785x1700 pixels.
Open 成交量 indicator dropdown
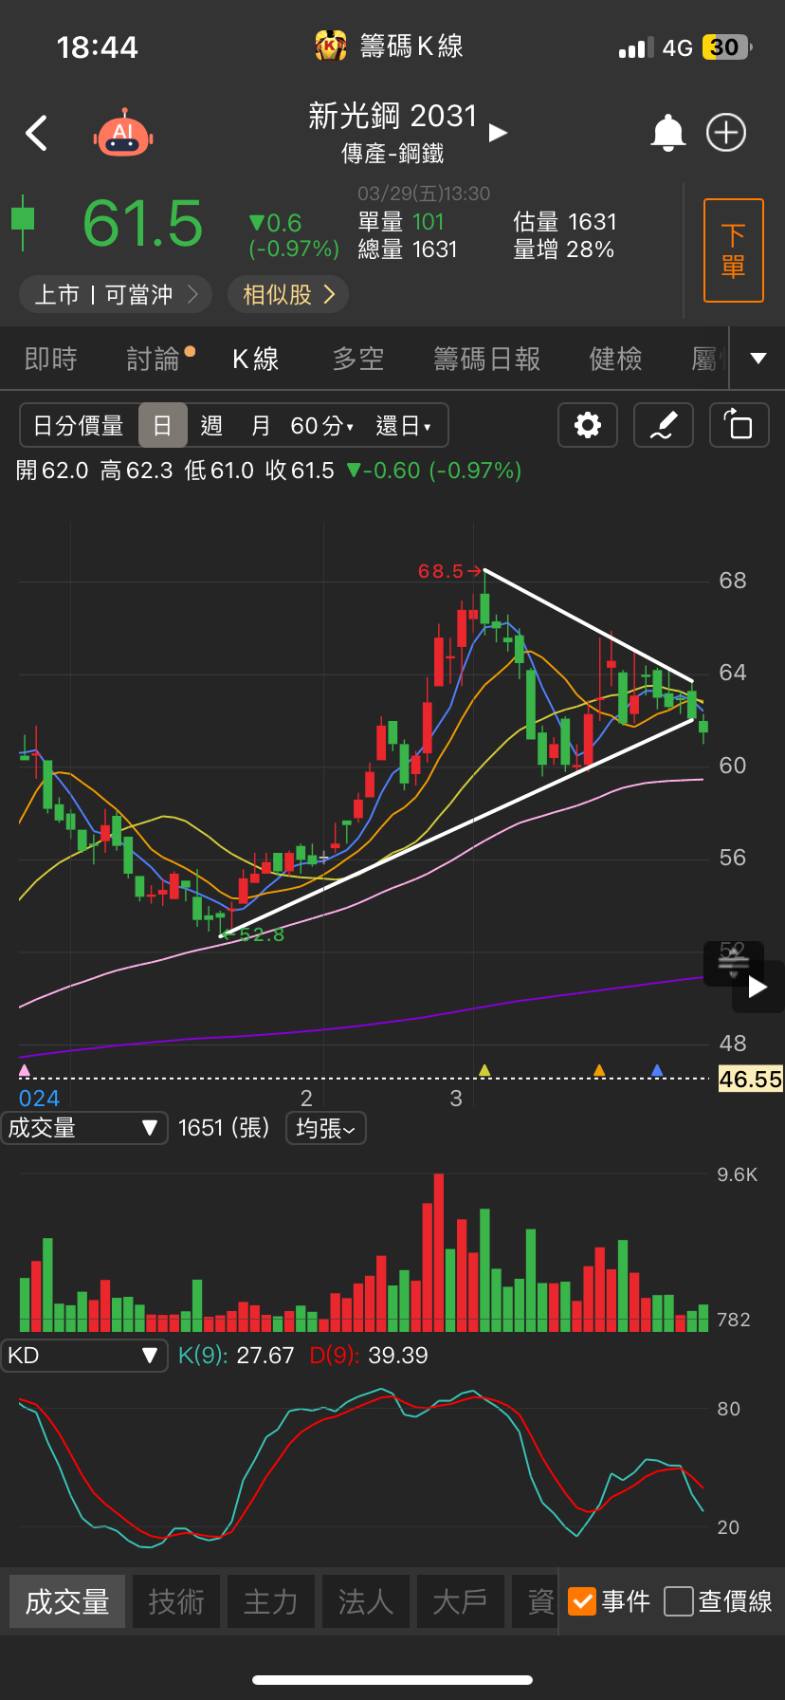pos(84,1128)
